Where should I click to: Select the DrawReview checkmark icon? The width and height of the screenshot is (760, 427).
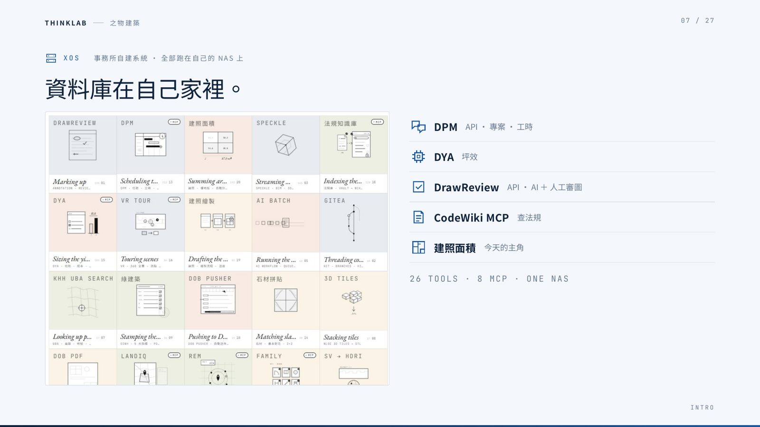click(x=418, y=187)
